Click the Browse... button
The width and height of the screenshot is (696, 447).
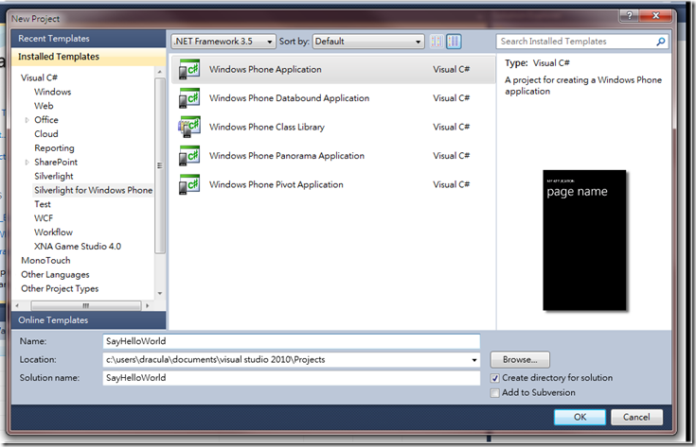coord(520,360)
